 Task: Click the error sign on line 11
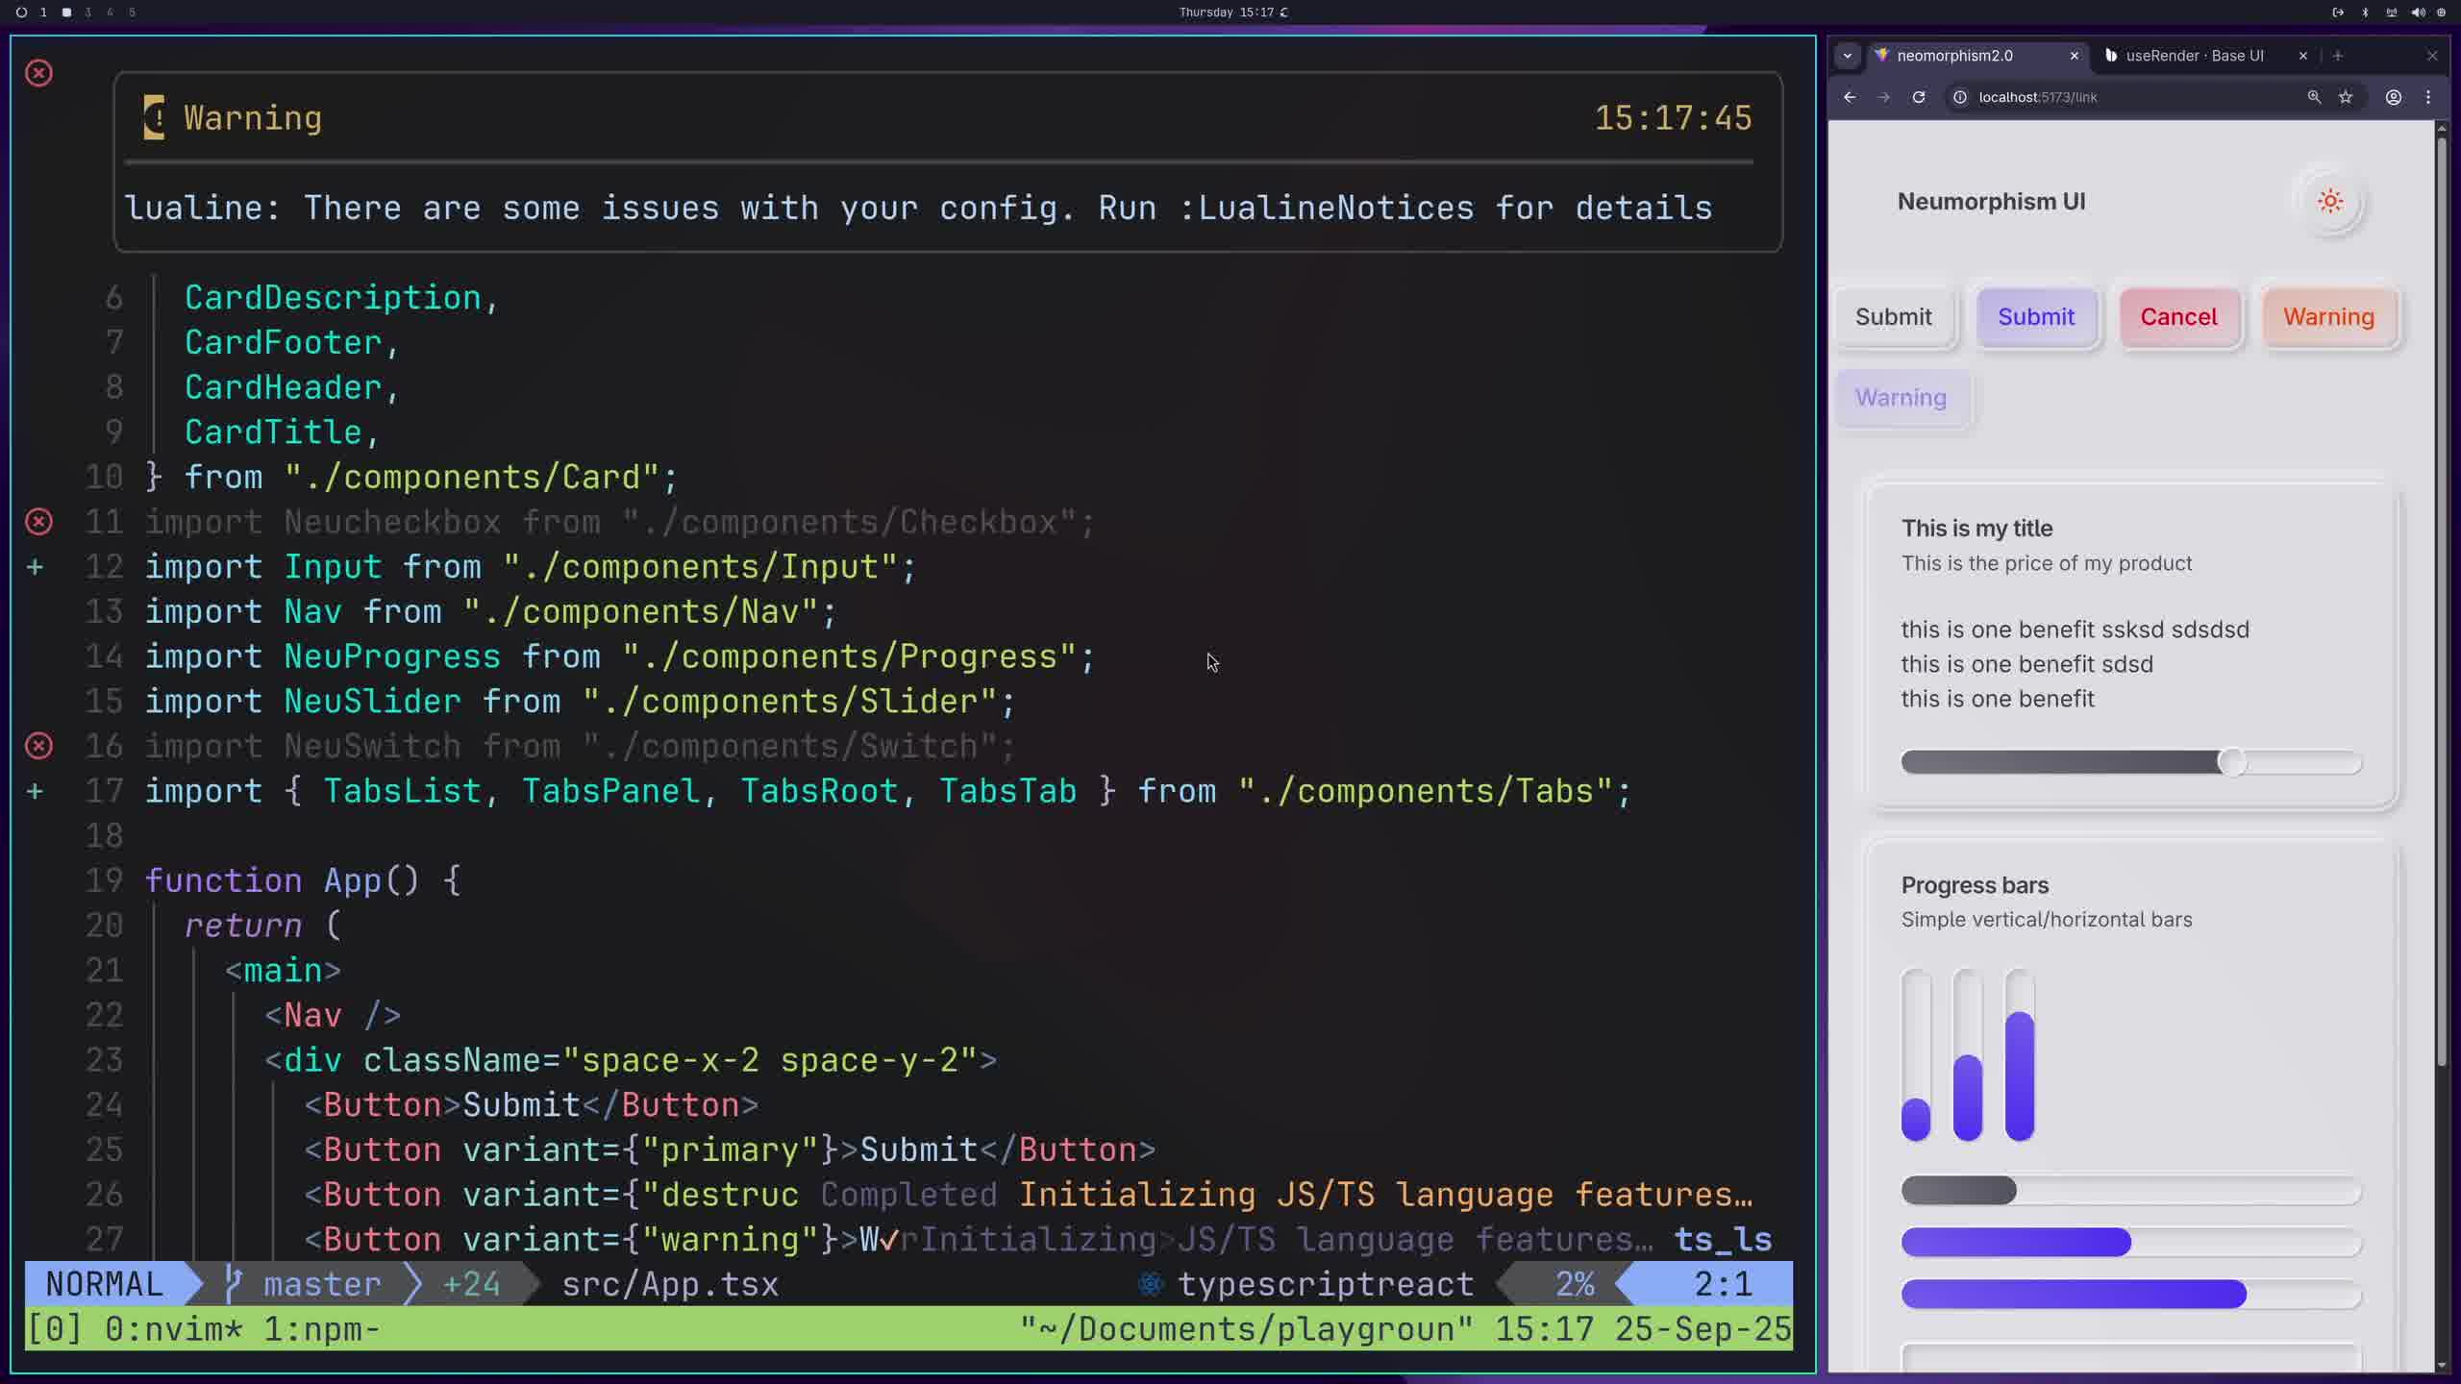tap(38, 522)
